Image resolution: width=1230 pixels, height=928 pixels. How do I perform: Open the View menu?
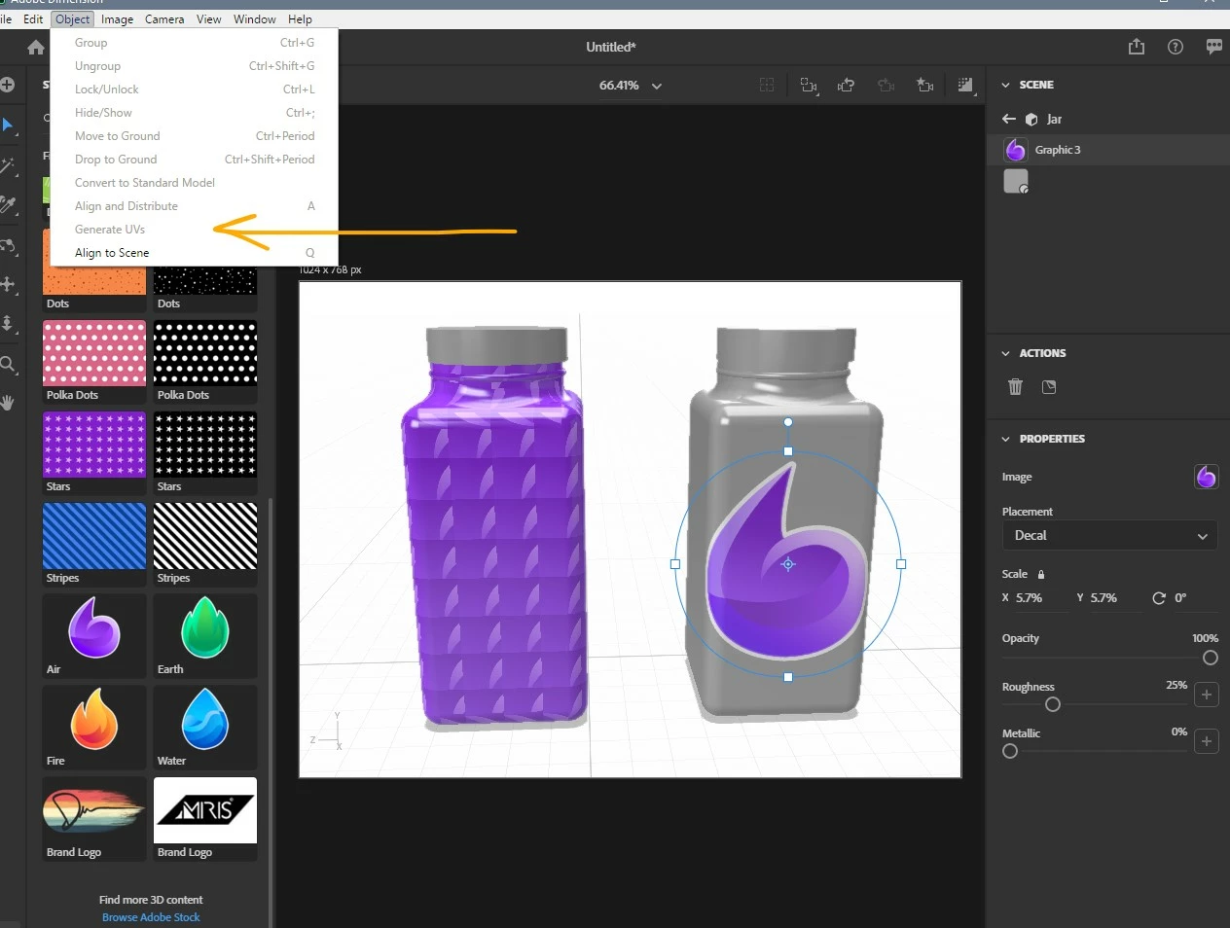208,18
